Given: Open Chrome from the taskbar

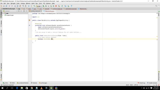Looking at the screenshot, I should (x=32, y=88).
